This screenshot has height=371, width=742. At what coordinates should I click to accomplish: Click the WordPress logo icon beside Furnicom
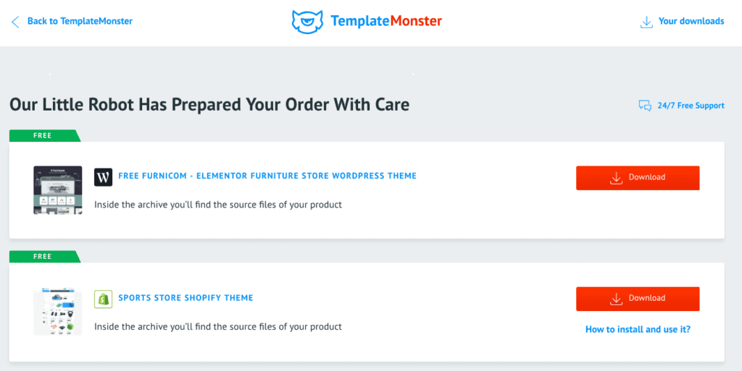[103, 177]
